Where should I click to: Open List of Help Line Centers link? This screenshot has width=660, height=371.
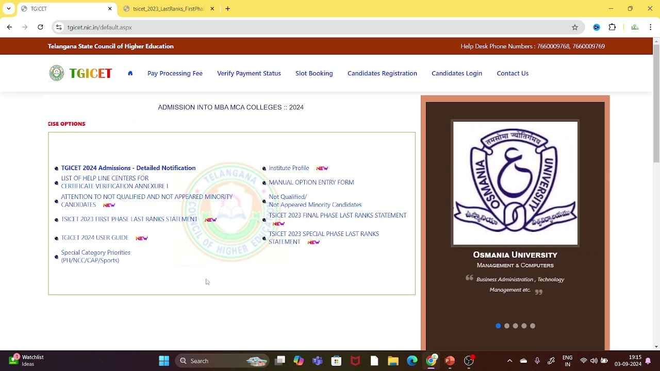coord(114,182)
